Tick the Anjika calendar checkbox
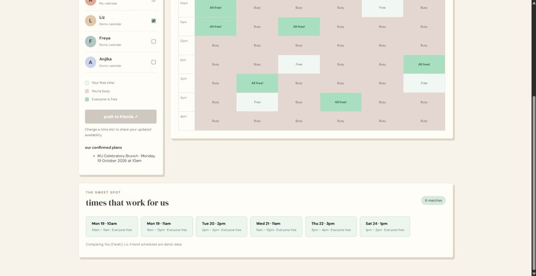The image size is (536, 276). pyautogui.click(x=154, y=63)
